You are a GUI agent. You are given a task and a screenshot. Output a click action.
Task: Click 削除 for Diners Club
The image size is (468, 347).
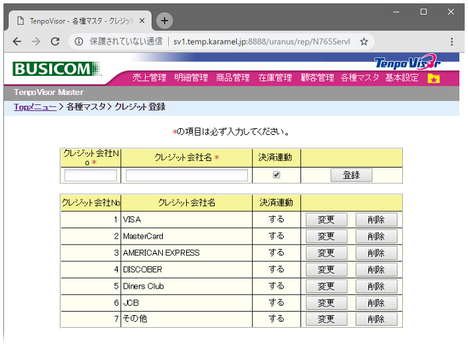(x=376, y=287)
